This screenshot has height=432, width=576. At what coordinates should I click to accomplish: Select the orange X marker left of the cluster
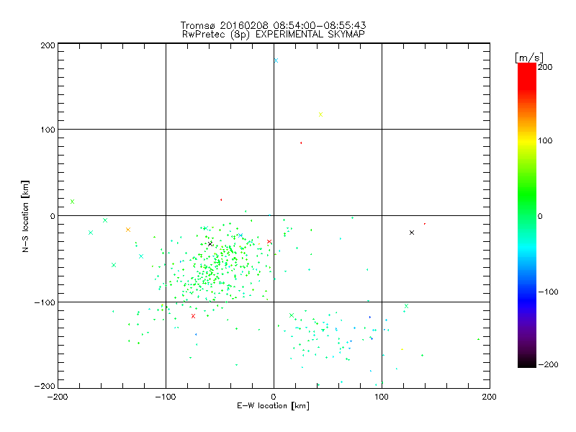pyautogui.click(x=128, y=230)
